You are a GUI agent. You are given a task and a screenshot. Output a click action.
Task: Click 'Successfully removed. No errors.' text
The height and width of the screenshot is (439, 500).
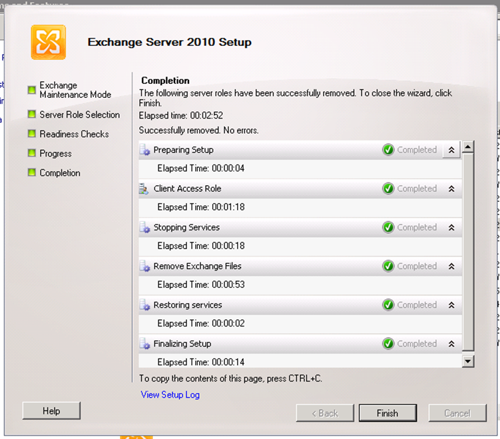click(198, 131)
